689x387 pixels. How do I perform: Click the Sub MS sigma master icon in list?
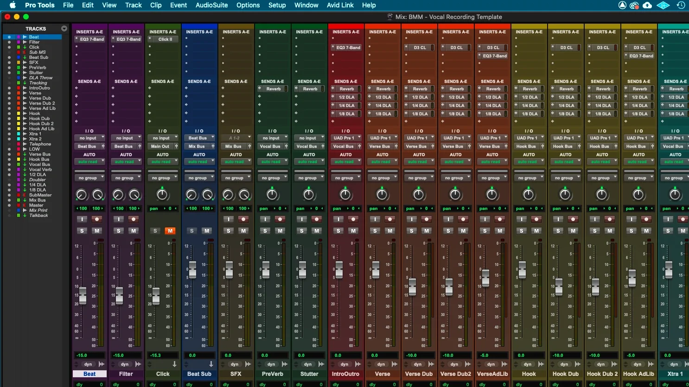(25, 52)
